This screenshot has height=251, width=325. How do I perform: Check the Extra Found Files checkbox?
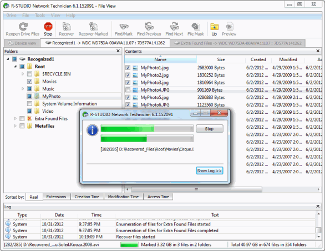[22, 118]
